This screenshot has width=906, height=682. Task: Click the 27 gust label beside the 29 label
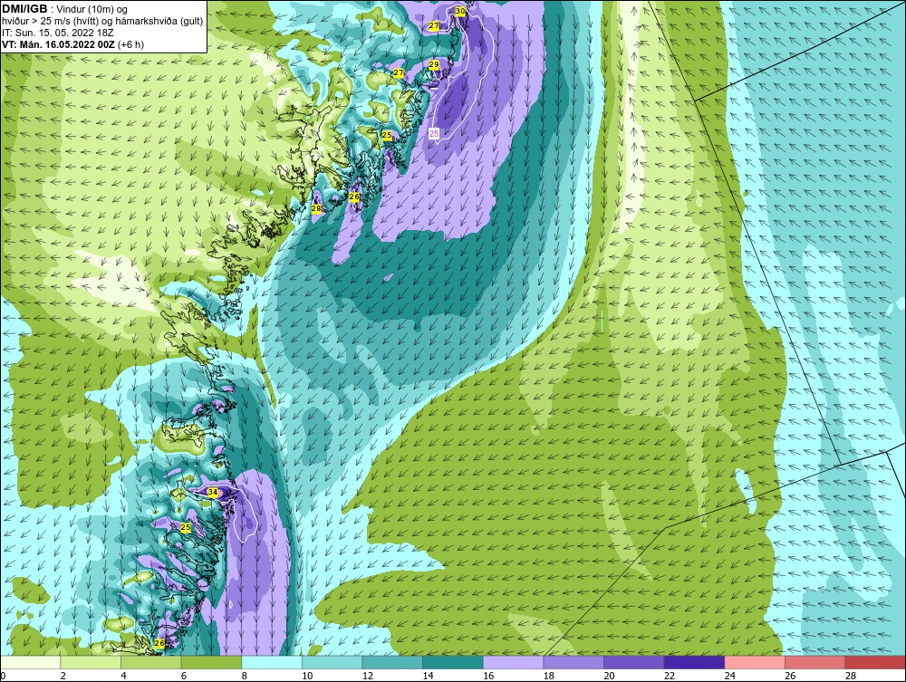399,72
